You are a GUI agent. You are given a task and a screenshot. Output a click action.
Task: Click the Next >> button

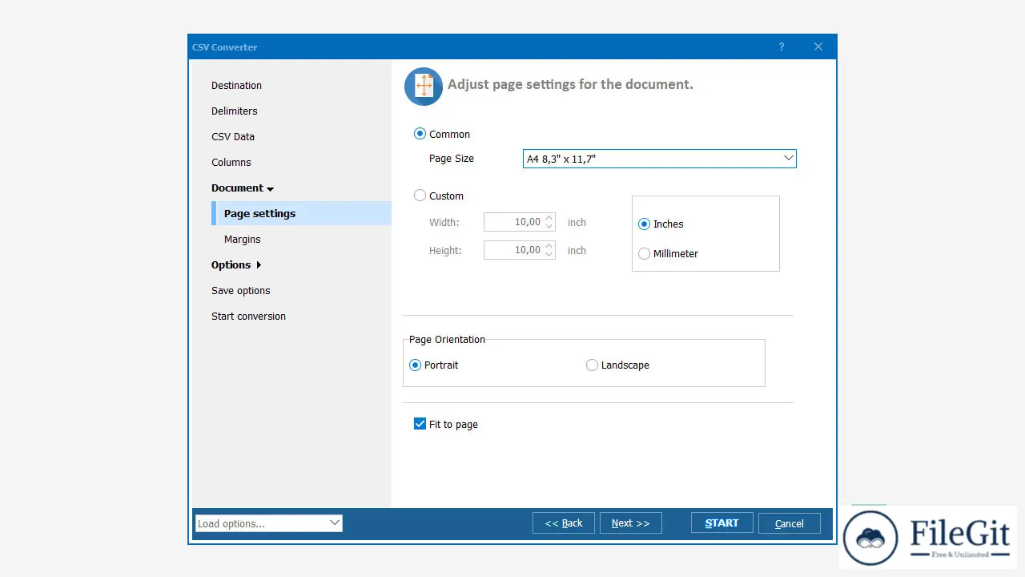pos(631,523)
